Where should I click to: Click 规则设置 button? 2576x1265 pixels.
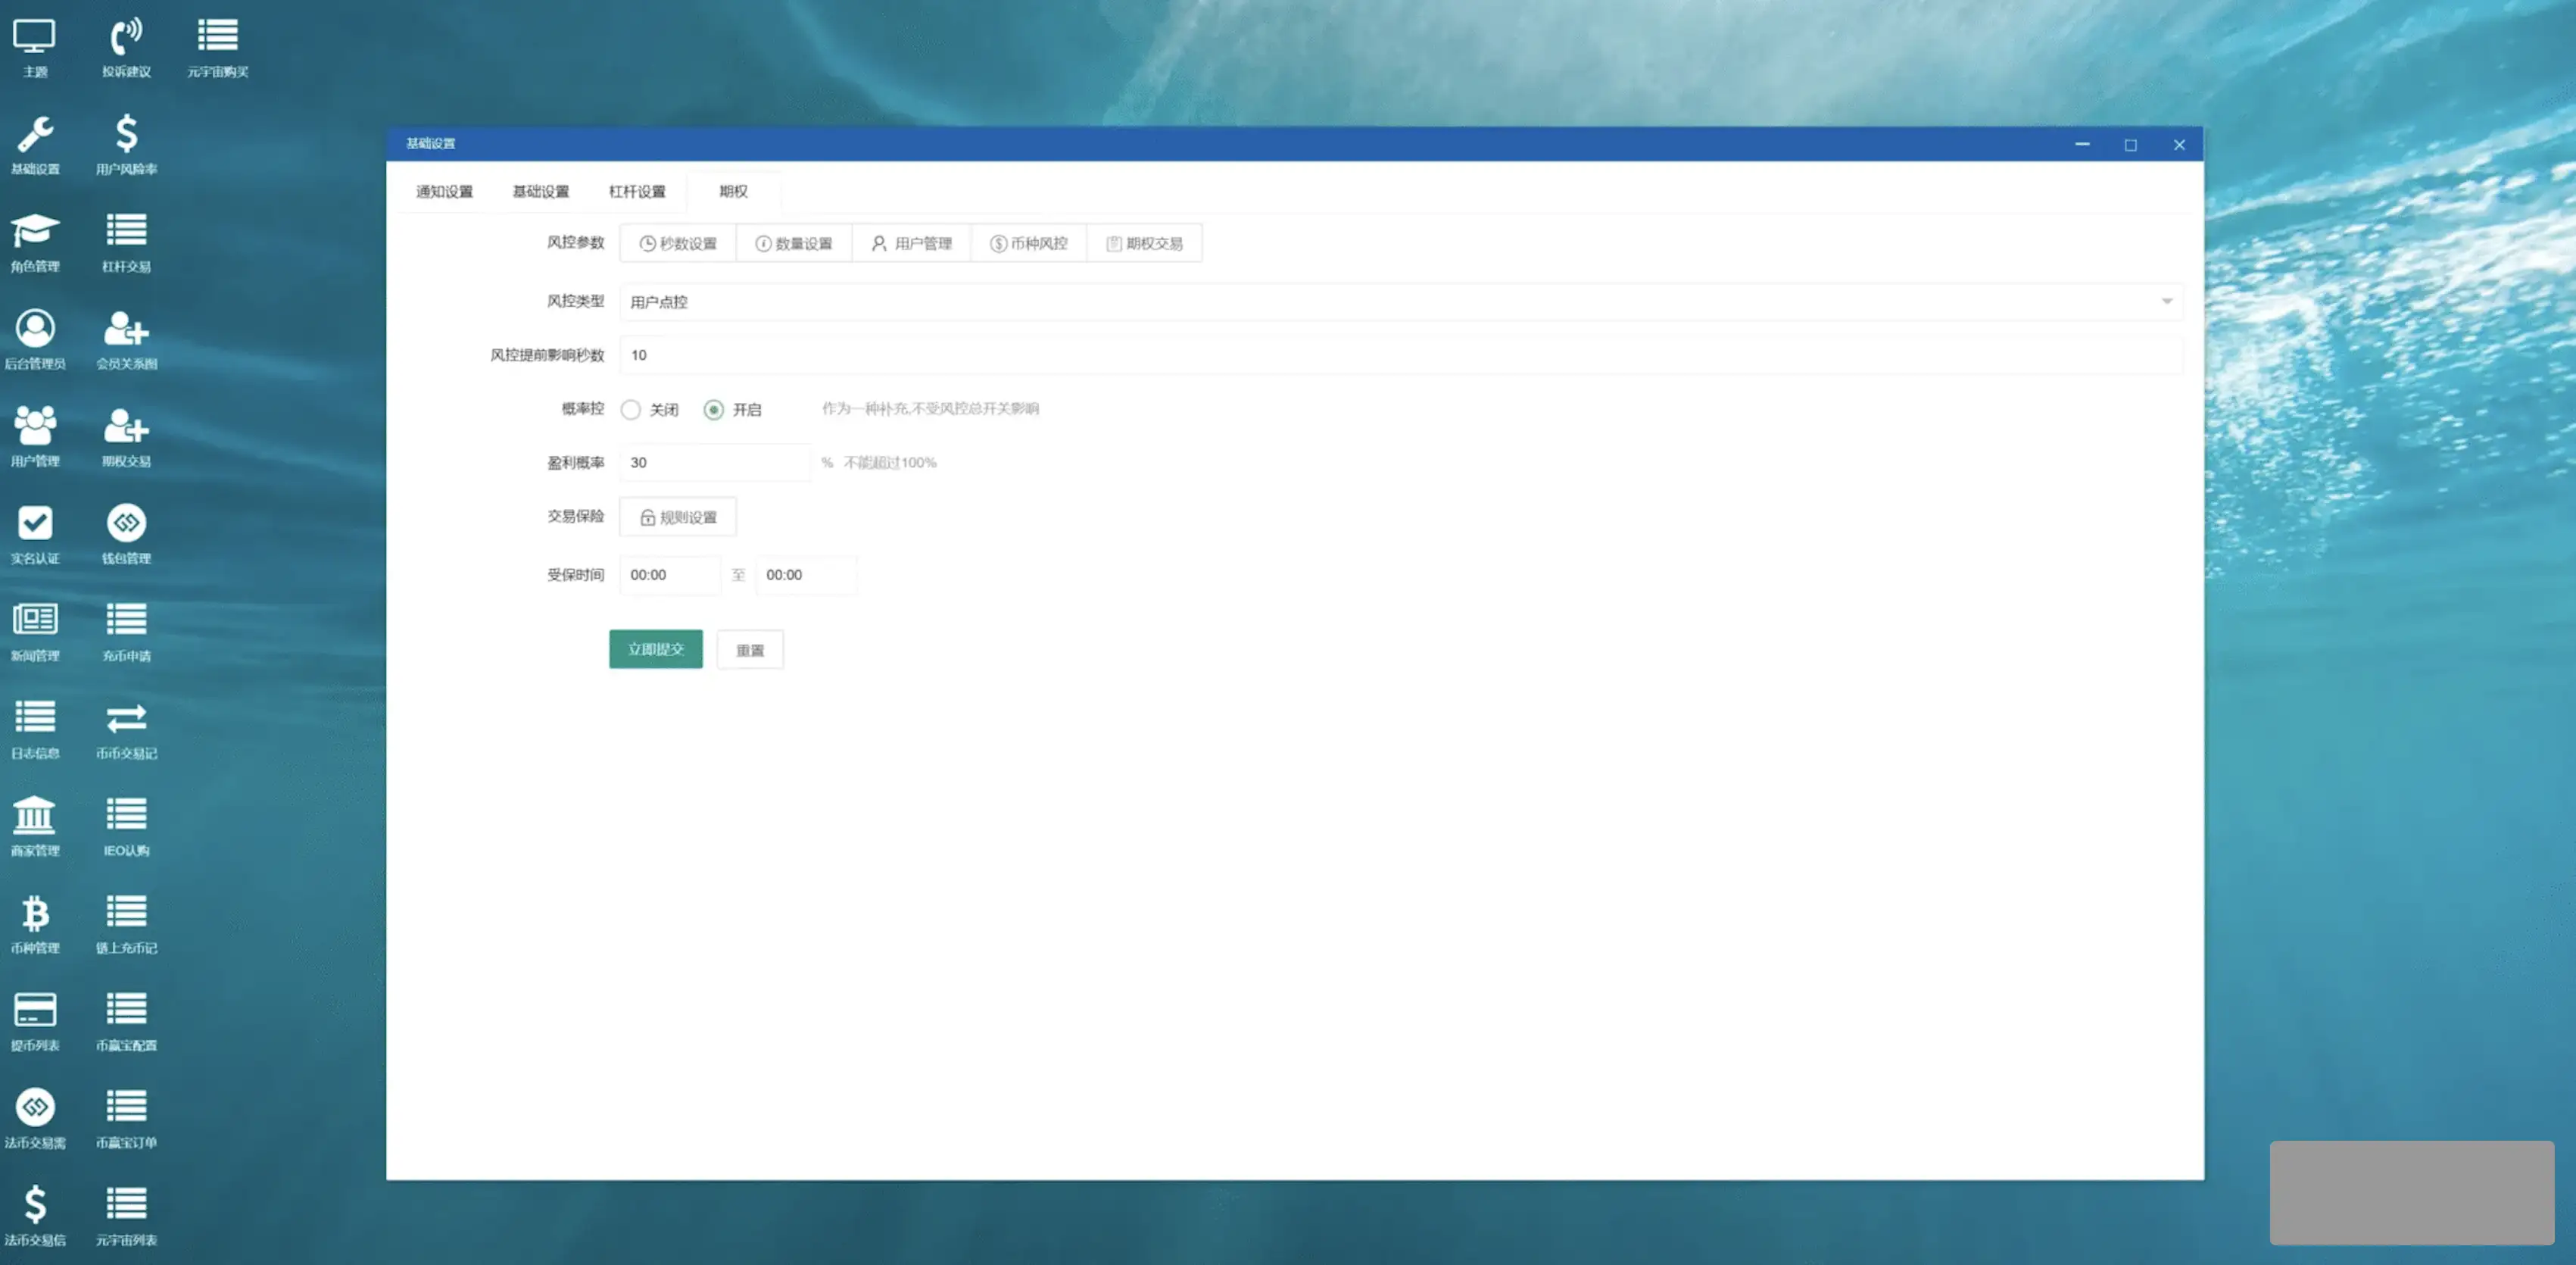pos(678,518)
